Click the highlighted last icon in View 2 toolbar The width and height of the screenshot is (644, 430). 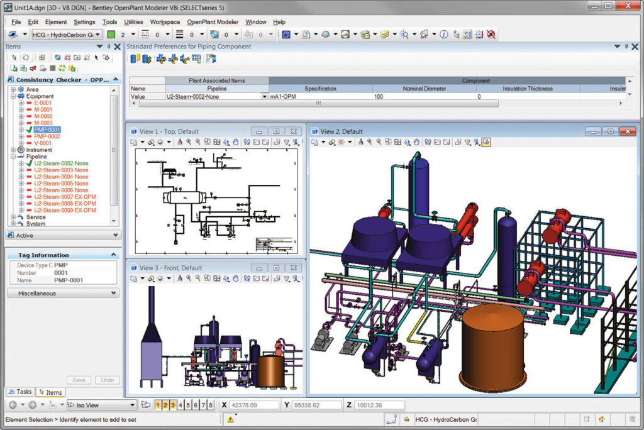486,142
